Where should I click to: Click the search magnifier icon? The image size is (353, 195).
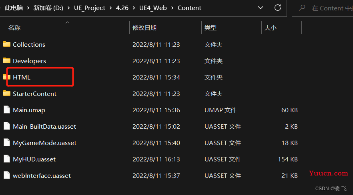click(302, 8)
